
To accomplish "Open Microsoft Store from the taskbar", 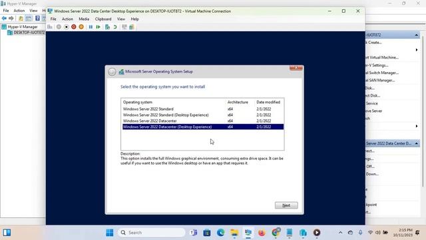I will 207,233.
